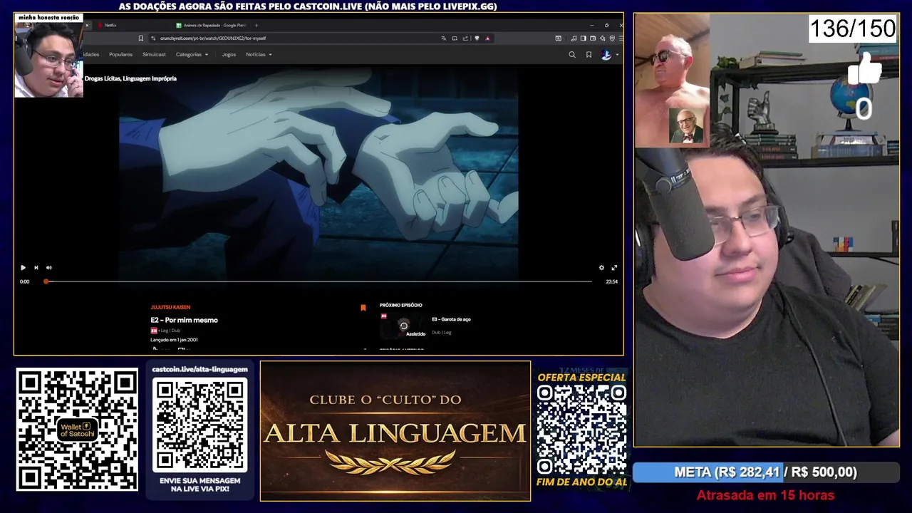The height and width of the screenshot is (513, 912).
Task: Enter fullscreen mode in video player
Action: (614, 268)
